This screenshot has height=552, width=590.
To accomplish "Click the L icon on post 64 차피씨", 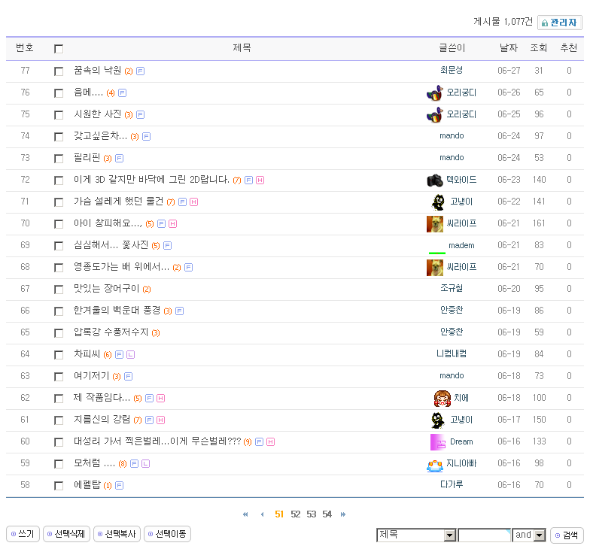I will tap(131, 355).
